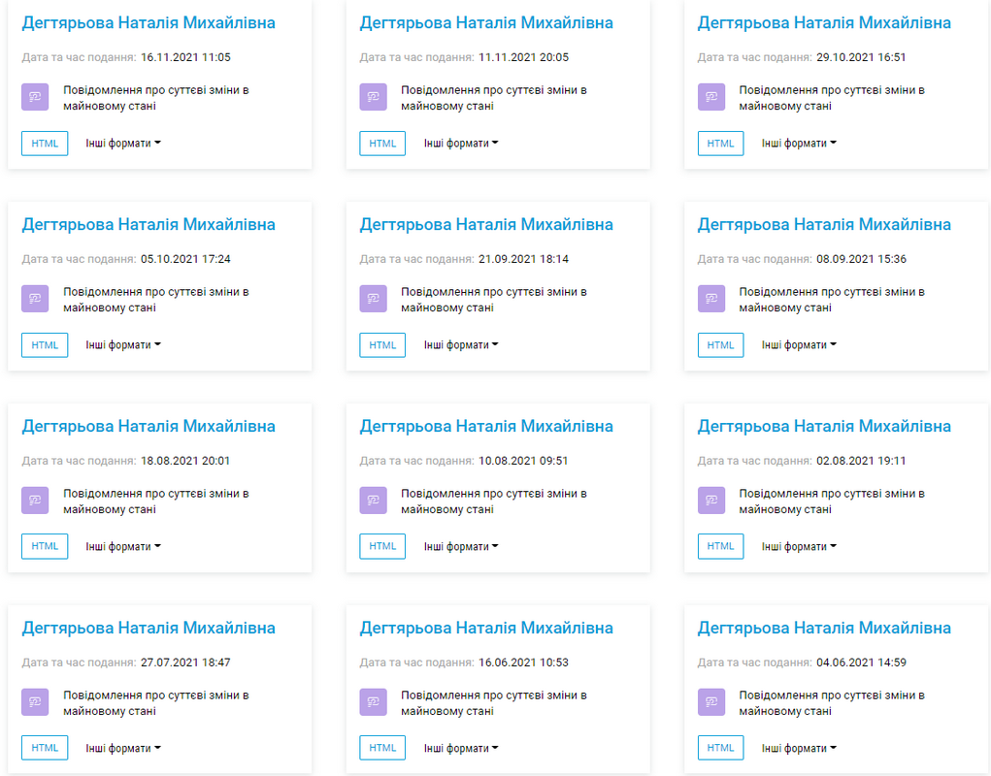Click notification text in 02.08.2021 19:11 card
The height and width of the screenshot is (776, 991).
[831, 501]
